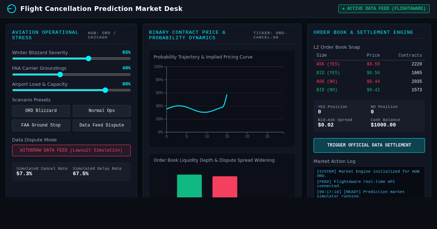Click the red liquidity depth bar
The height and width of the screenshot is (229, 437).
click(225, 187)
